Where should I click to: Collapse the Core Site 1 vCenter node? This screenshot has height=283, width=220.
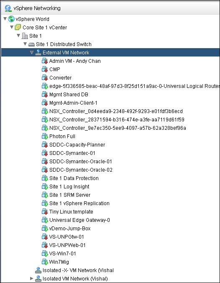(x=12, y=27)
